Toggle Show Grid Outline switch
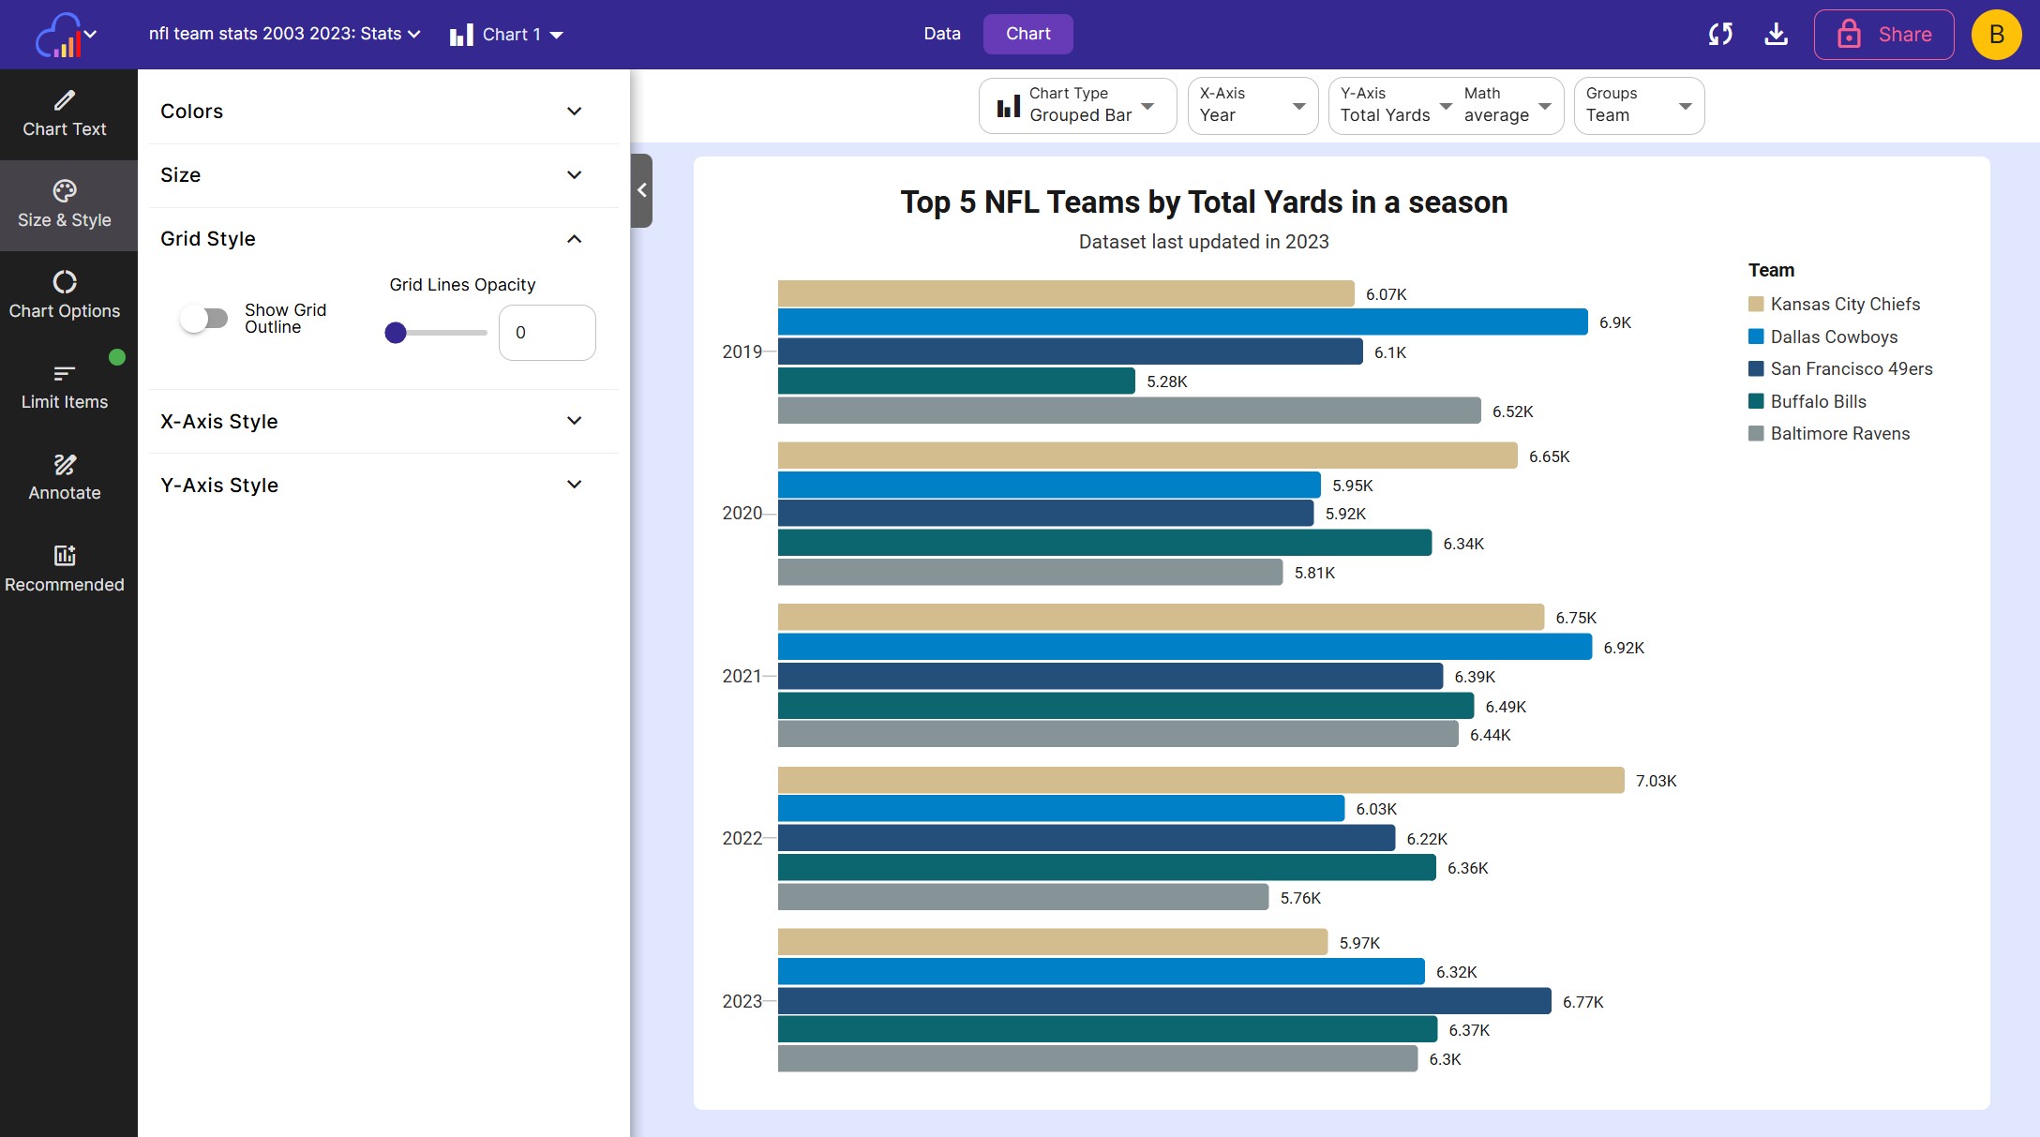 point(204,319)
